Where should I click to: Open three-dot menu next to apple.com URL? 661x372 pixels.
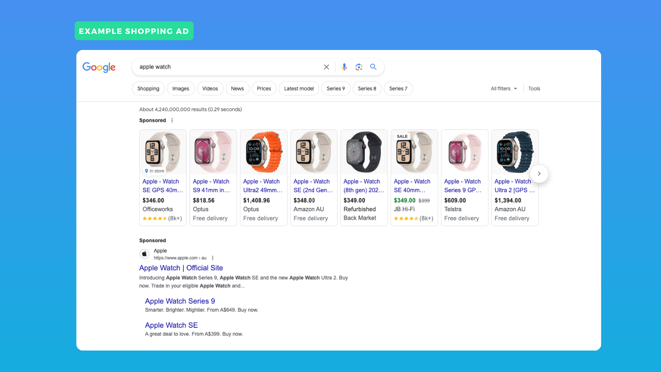pos(213,258)
